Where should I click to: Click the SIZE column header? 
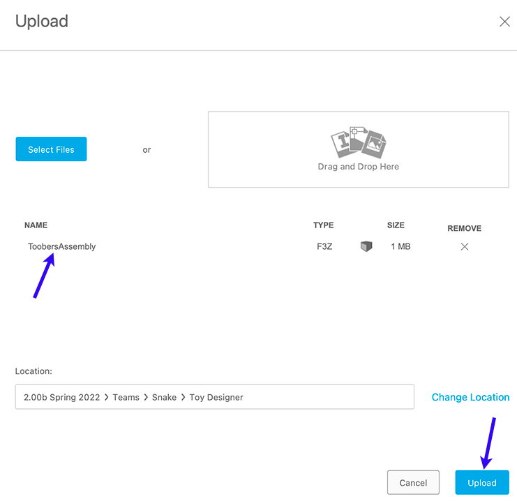click(396, 225)
